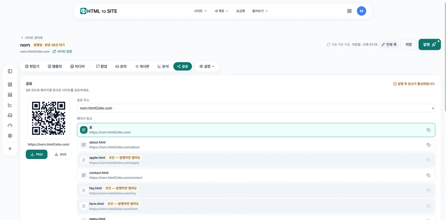Click the 발행됨 · 변경 28건 대기 badge
Viewport: 446px width, 220px height.
49,45
